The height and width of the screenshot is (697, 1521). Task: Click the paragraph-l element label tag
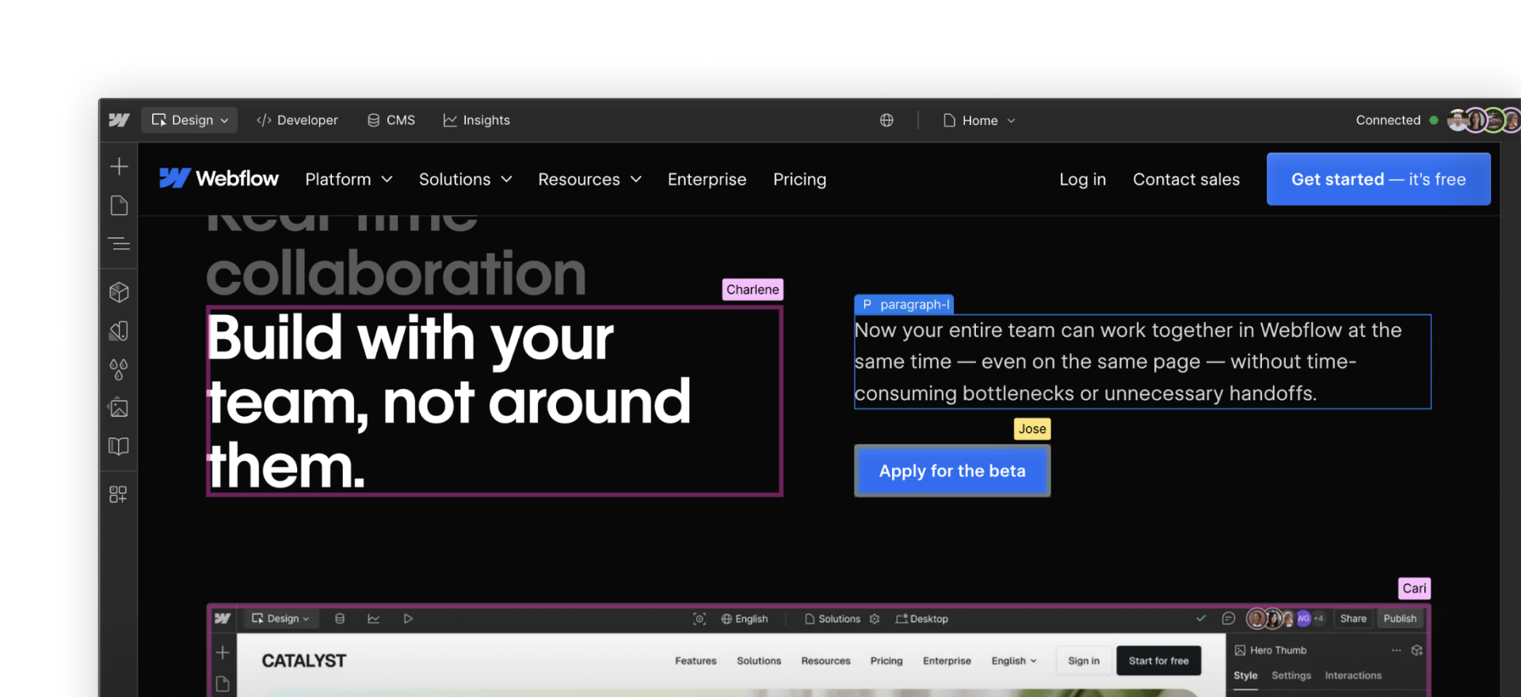[904, 305]
